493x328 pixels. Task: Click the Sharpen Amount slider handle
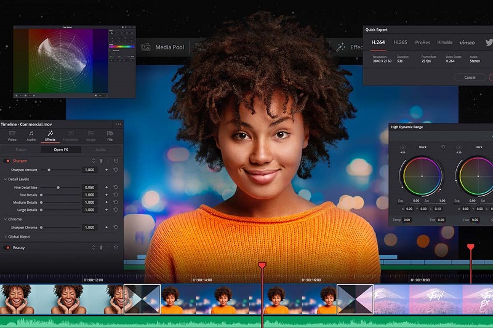pyautogui.click(x=49, y=170)
